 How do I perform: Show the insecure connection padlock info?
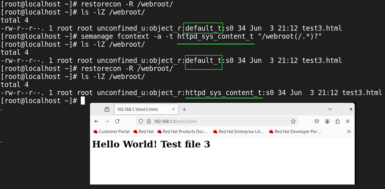(148, 121)
